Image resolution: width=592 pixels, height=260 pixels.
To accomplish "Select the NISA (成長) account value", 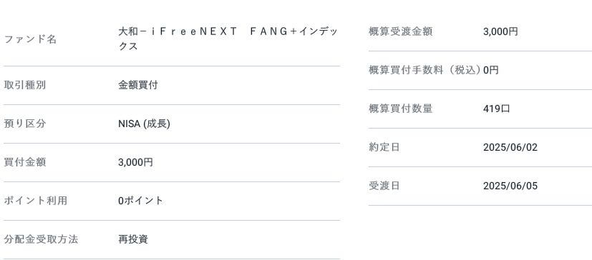I will click(144, 124).
